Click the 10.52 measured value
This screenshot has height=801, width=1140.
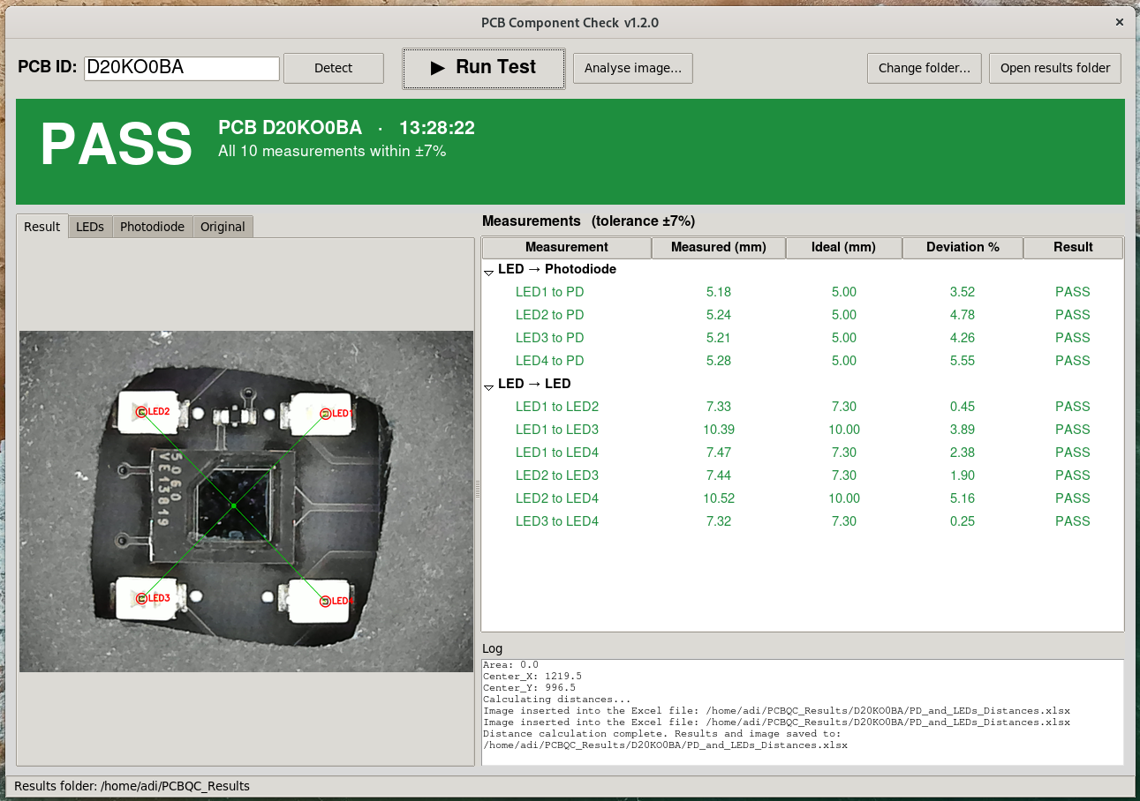point(719,498)
